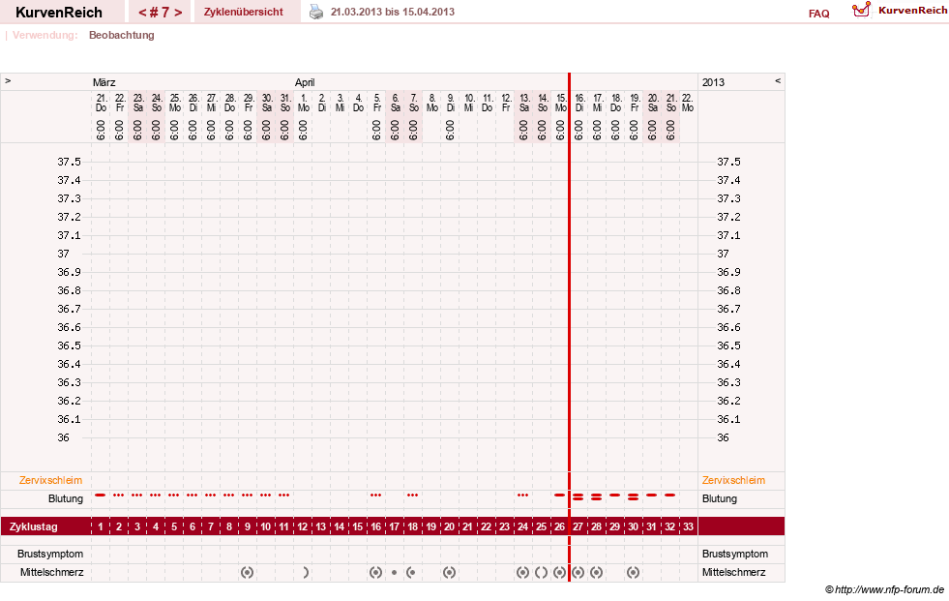The height and width of the screenshot is (601, 949).
Task: Click the Blutung dash on cycle day 26
Action: [x=560, y=496]
